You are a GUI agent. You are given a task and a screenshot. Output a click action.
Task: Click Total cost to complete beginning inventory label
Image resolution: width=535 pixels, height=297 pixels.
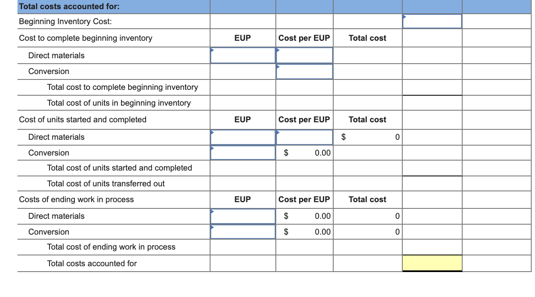point(123,87)
